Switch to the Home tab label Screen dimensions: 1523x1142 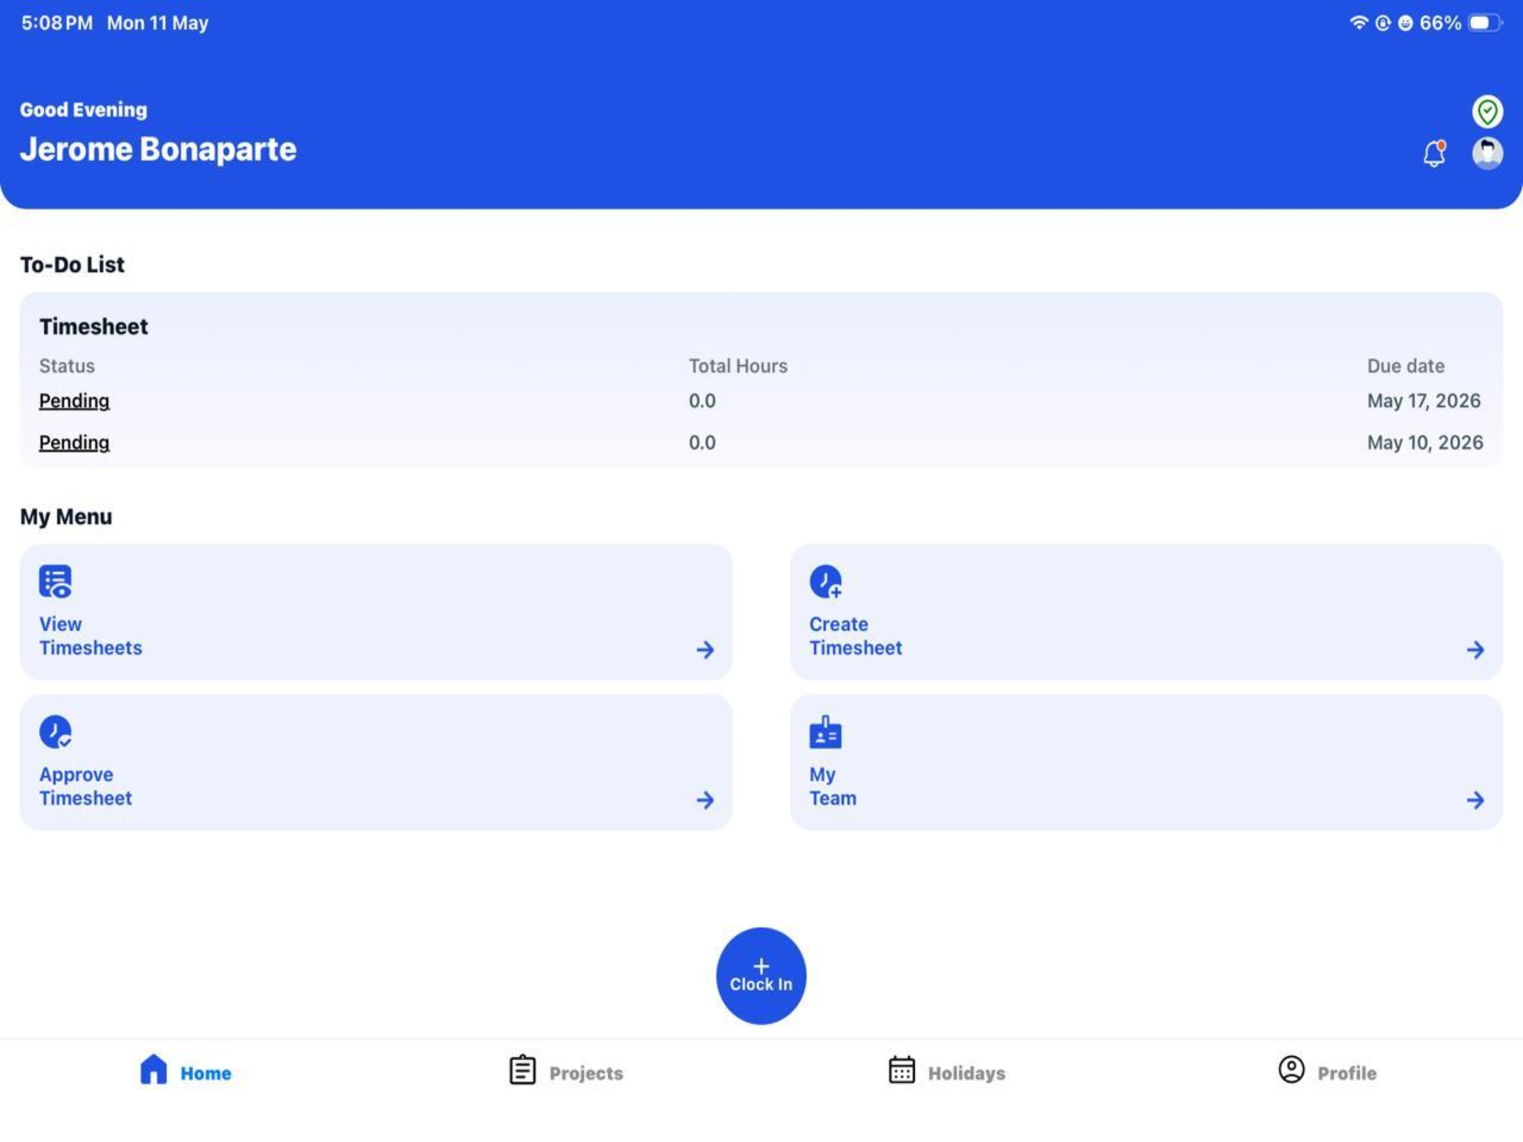coord(205,1073)
